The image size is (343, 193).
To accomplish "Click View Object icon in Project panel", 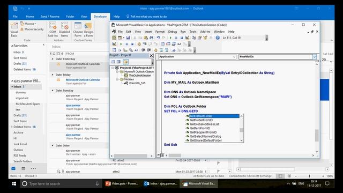I will pos(118,62).
